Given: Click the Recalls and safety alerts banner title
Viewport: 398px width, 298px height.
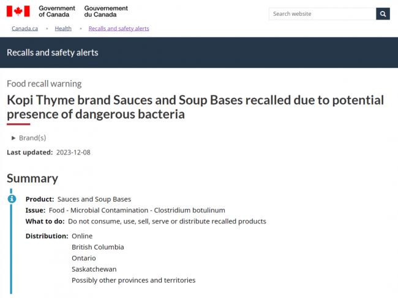Looking at the screenshot, I should pos(53,53).
